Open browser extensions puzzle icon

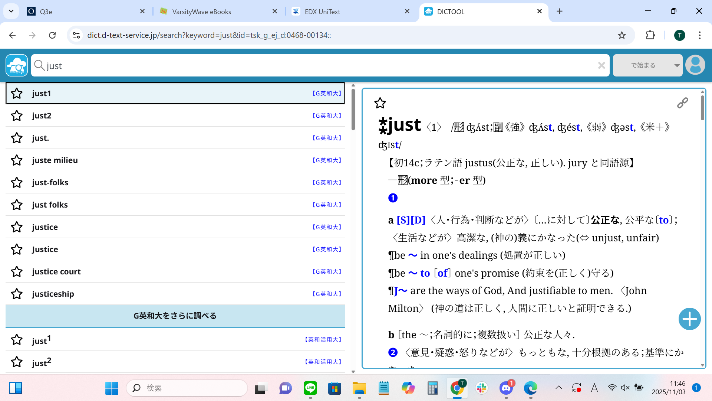click(x=650, y=35)
